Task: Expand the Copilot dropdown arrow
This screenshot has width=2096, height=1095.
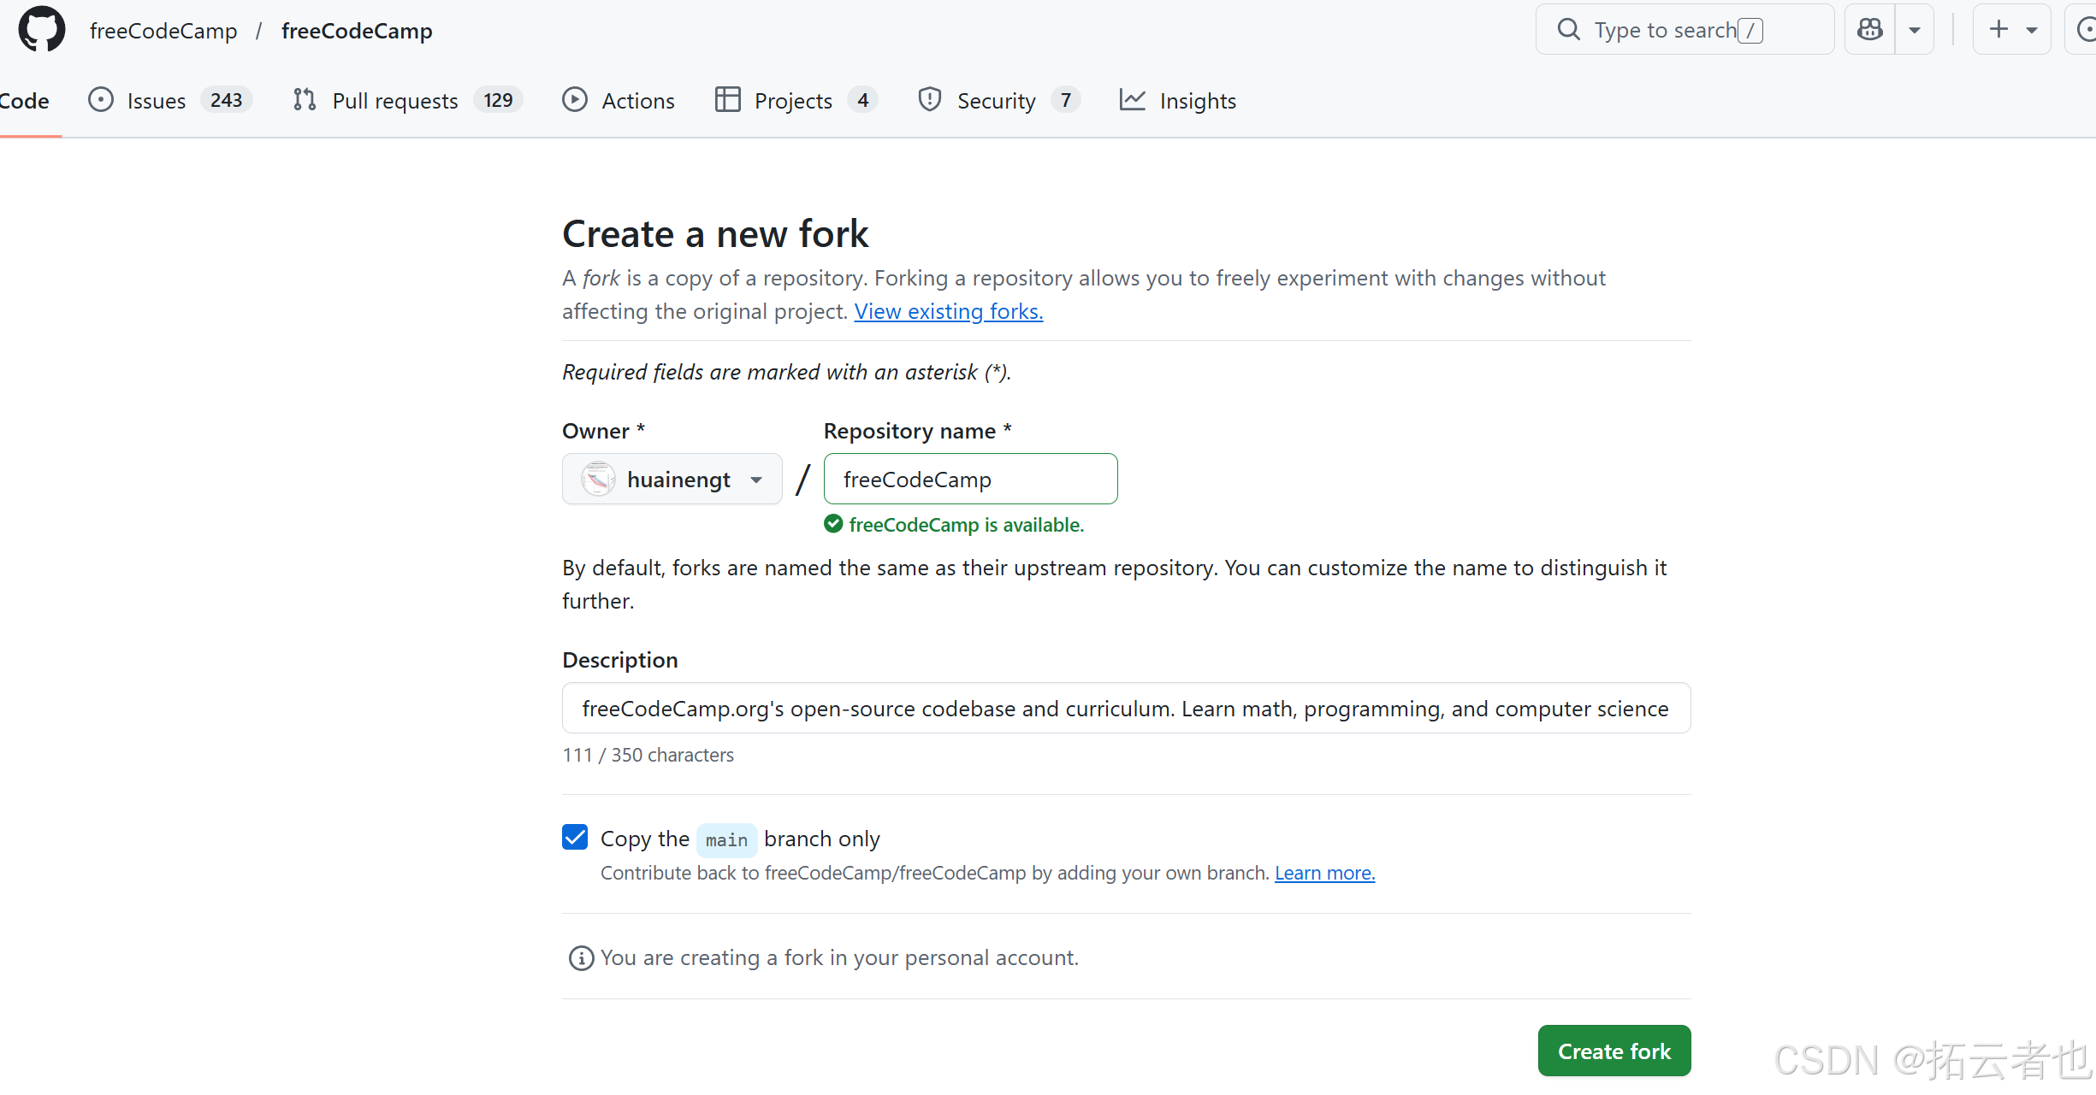Action: 1915,30
